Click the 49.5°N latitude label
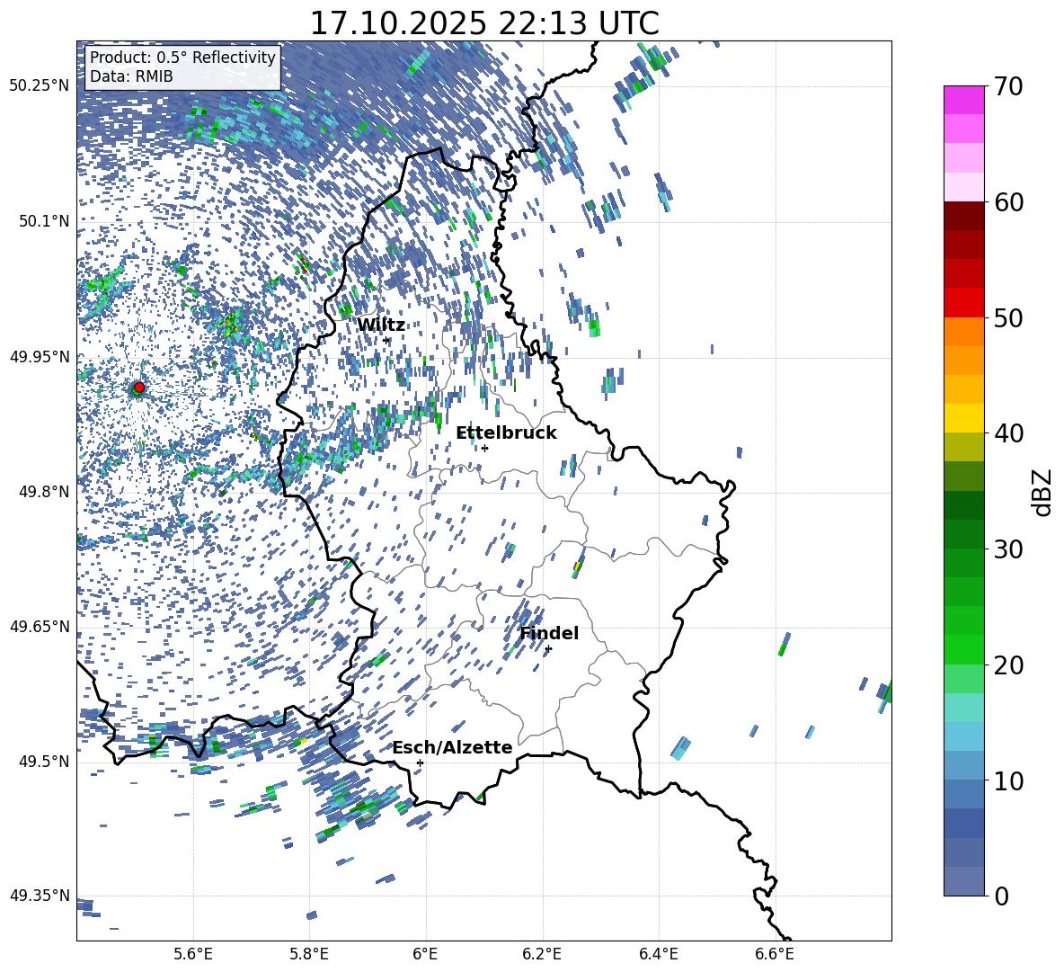1064x972 pixels. pyautogui.click(x=45, y=762)
